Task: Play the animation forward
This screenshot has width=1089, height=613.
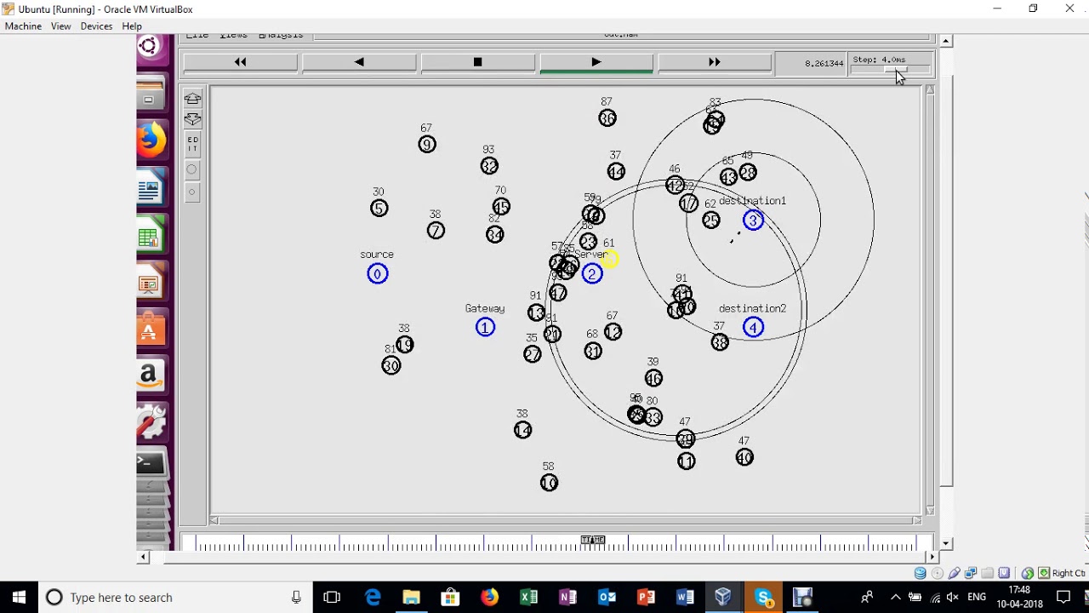Action: (x=596, y=62)
